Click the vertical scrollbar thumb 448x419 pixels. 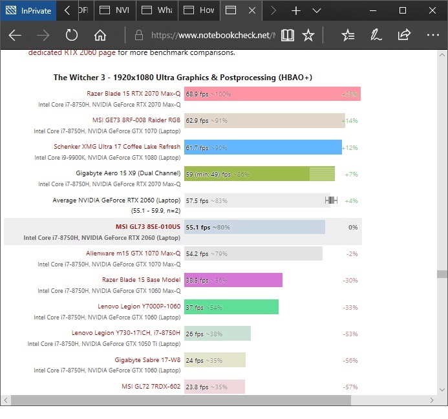tap(442, 274)
